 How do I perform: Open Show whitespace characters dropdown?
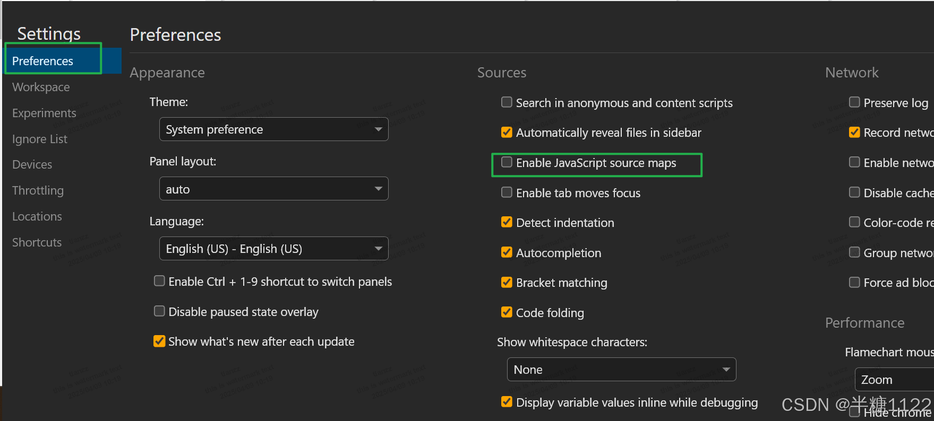coord(621,370)
